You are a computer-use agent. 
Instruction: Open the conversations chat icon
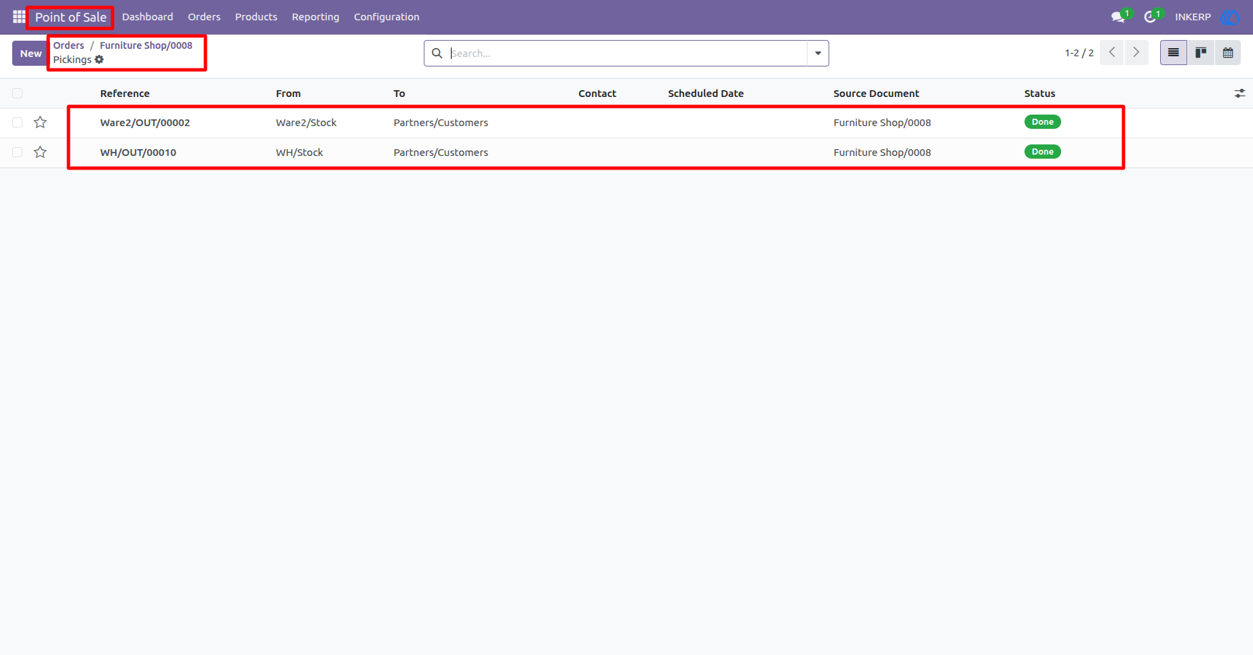point(1118,17)
